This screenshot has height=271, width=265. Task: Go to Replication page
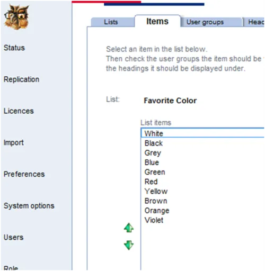[21, 79]
